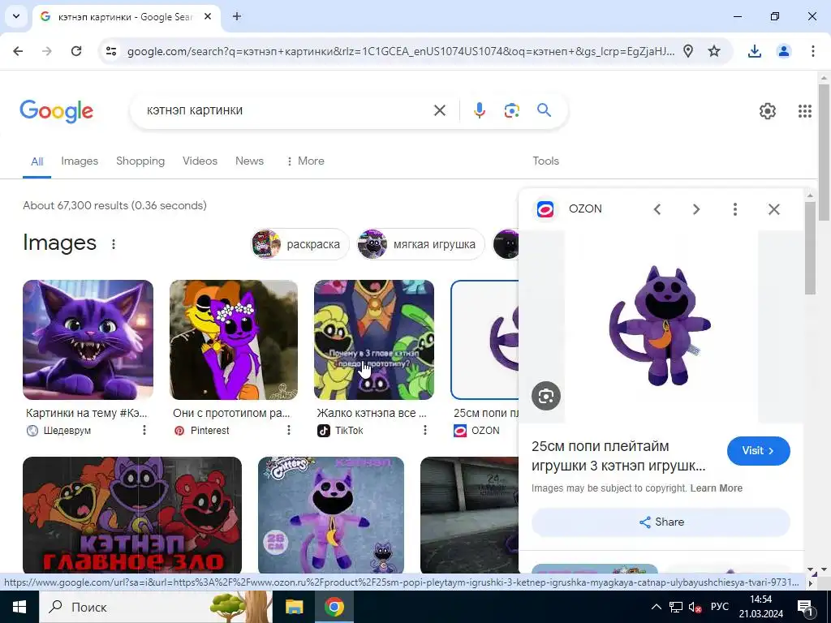Viewport: 831px width, 623px height.
Task: Open a new tab with the plus button
Action: click(237, 16)
